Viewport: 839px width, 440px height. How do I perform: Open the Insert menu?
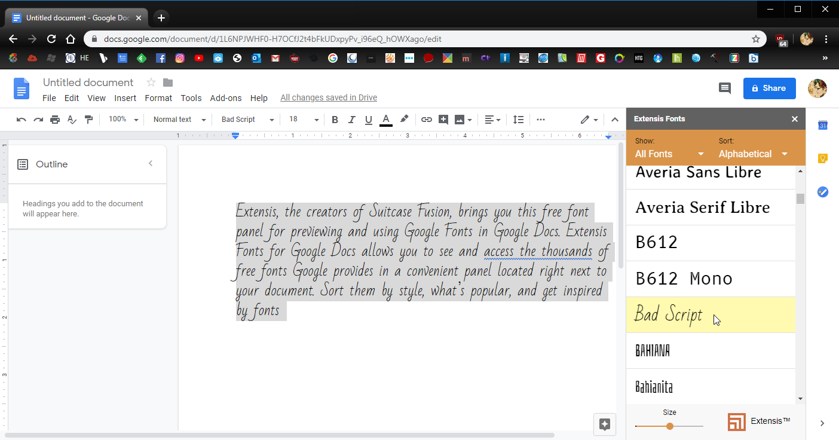pyautogui.click(x=125, y=98)
